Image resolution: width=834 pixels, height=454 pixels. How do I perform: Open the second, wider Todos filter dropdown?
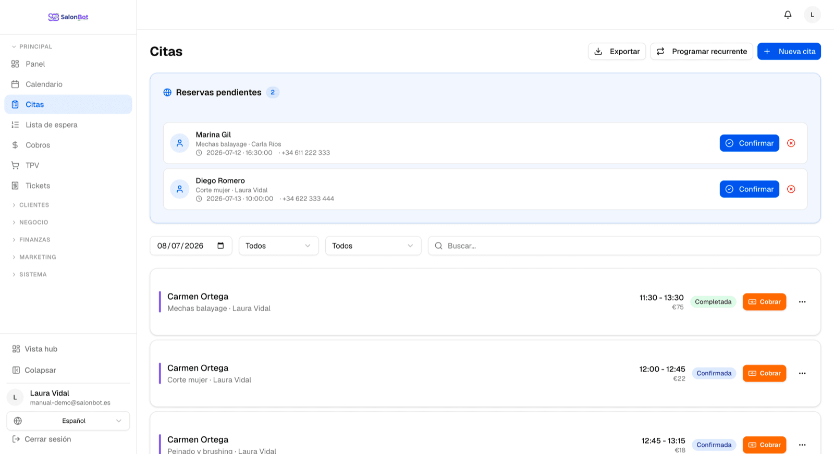click(x=373, y=246)
